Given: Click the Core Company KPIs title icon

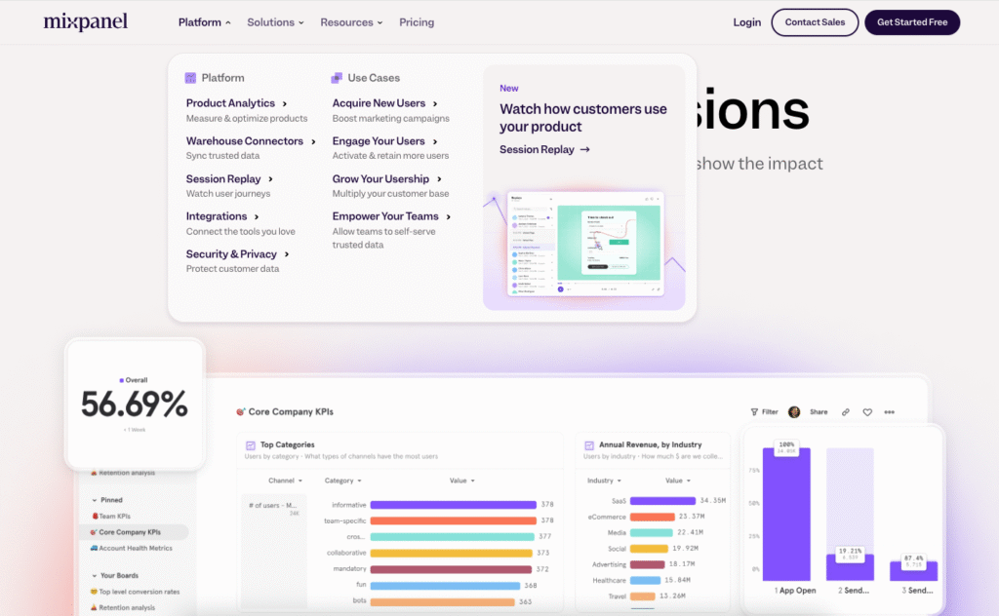Looking at the screenshot, I should click(240, 411).
